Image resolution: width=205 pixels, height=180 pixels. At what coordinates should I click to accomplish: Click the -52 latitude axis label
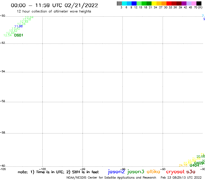(x=2, y=43)
